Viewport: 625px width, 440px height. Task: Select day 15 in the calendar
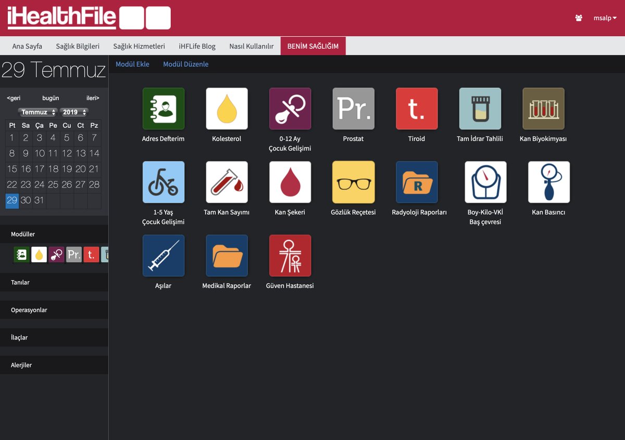point(12,169)
